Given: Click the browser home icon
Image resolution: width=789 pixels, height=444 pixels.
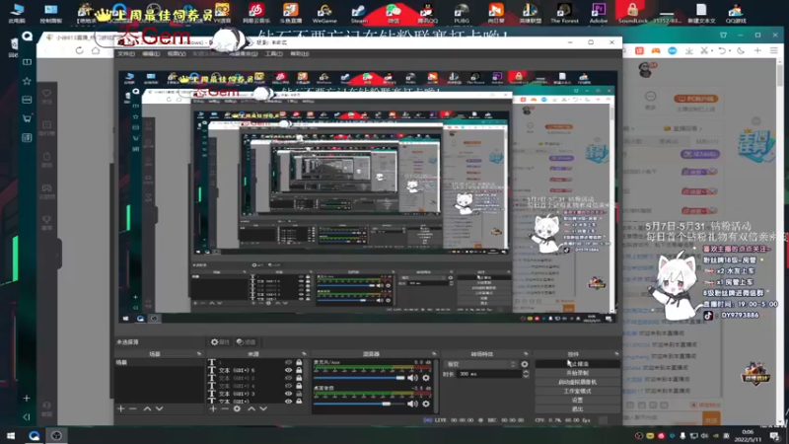Looking at the screenshot, I should pyautogui.click(x=96, y=50).
